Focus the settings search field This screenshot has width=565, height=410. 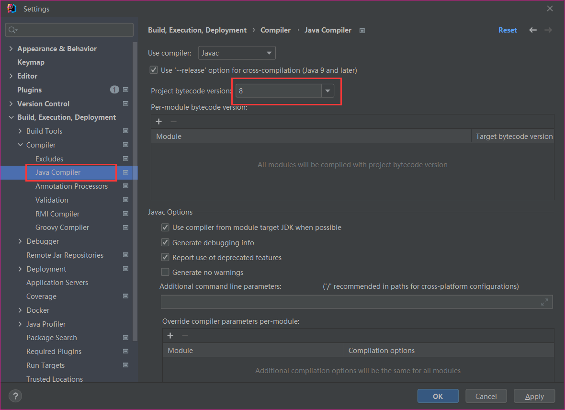(69, 30)
